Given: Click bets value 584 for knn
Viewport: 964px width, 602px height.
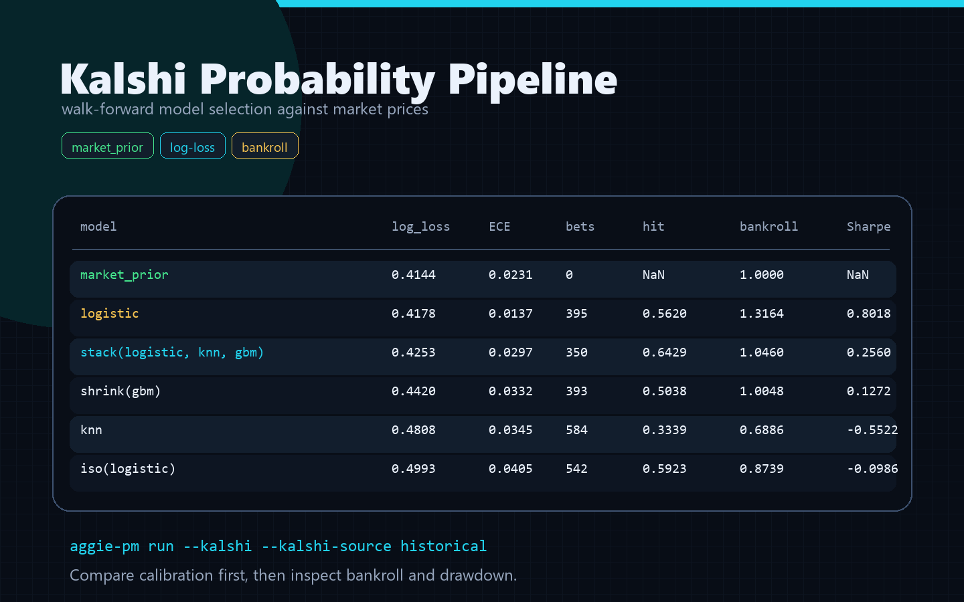Looking at the screenshot, I should pos(576,430).
